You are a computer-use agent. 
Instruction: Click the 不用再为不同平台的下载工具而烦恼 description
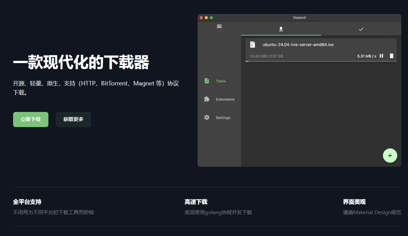tap(53, 212)
